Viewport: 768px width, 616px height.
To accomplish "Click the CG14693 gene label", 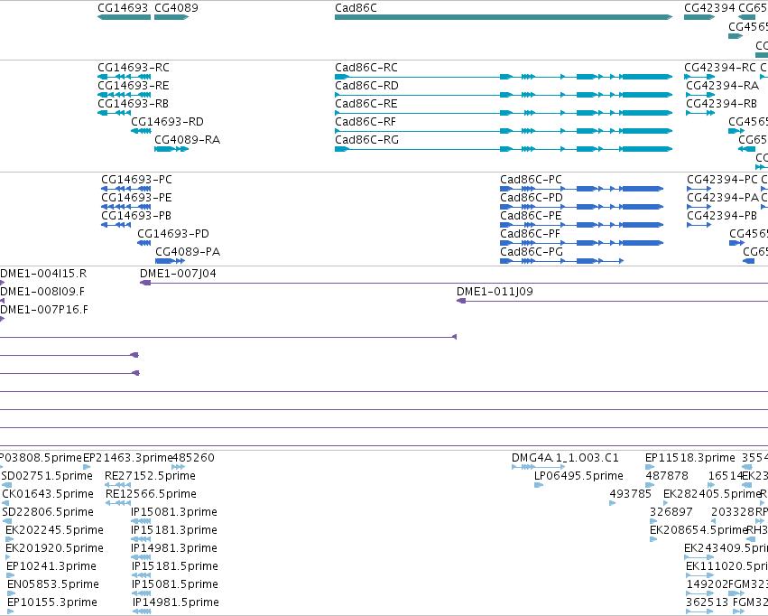I will pyautogui.click(x=123, y=8).
